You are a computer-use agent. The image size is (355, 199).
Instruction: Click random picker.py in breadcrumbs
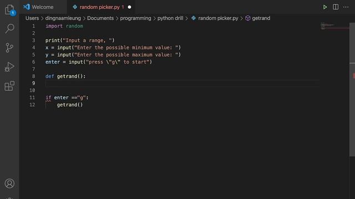[x=218, y=18]
